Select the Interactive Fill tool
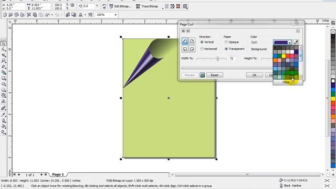The height and width of the screenshot is (189, 336). click(x=4, y=132)
